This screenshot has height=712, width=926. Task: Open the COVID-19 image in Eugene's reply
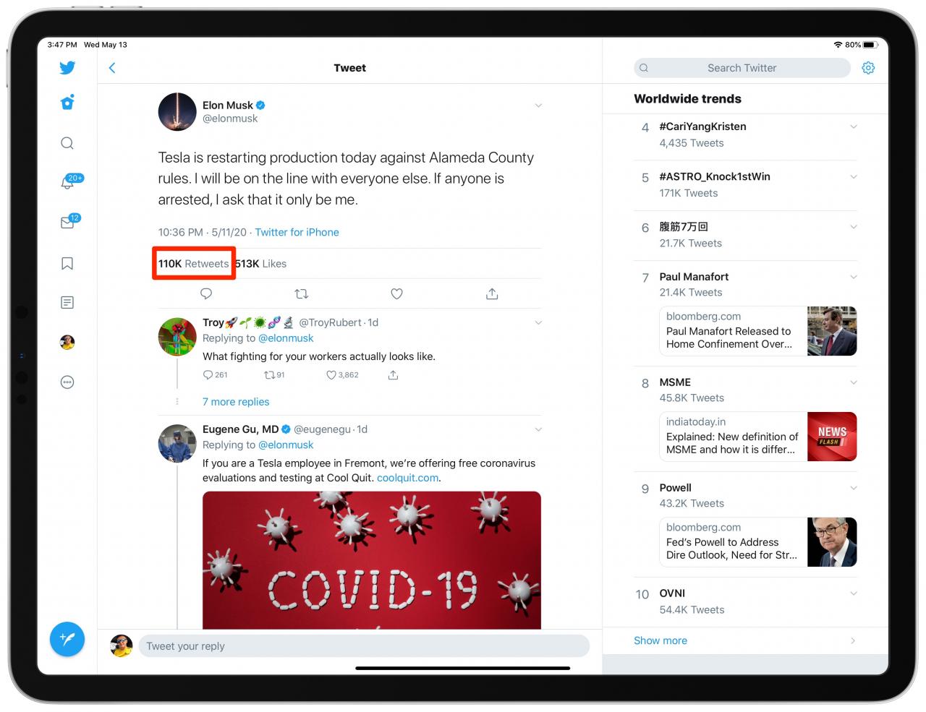pyautogui.click(x=372, y=560)
